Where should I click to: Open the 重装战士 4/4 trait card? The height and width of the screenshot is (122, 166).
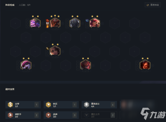[x=99, y=105]
